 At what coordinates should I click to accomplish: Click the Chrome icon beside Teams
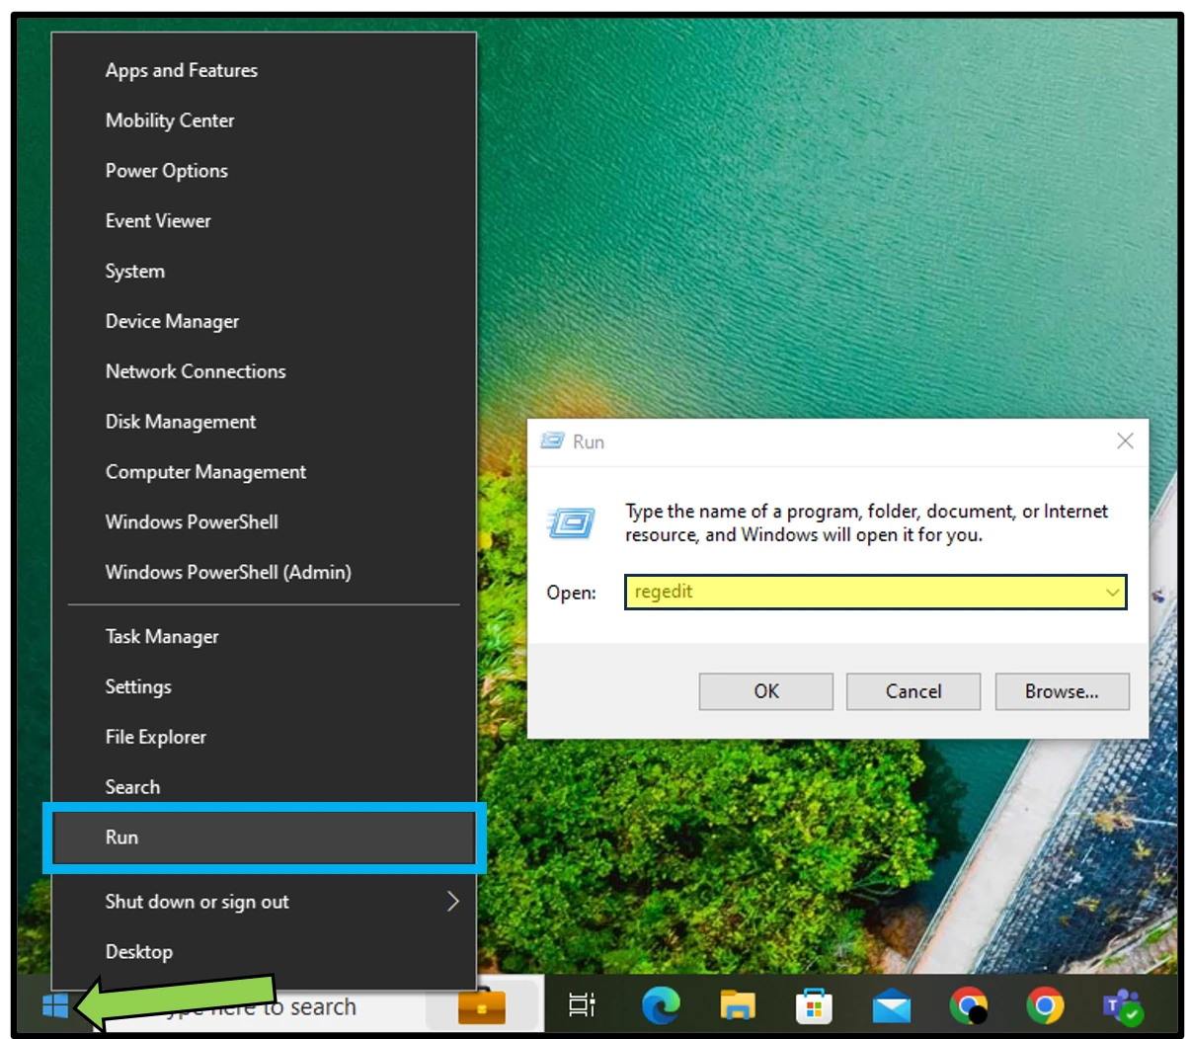coord(1045,1005)
